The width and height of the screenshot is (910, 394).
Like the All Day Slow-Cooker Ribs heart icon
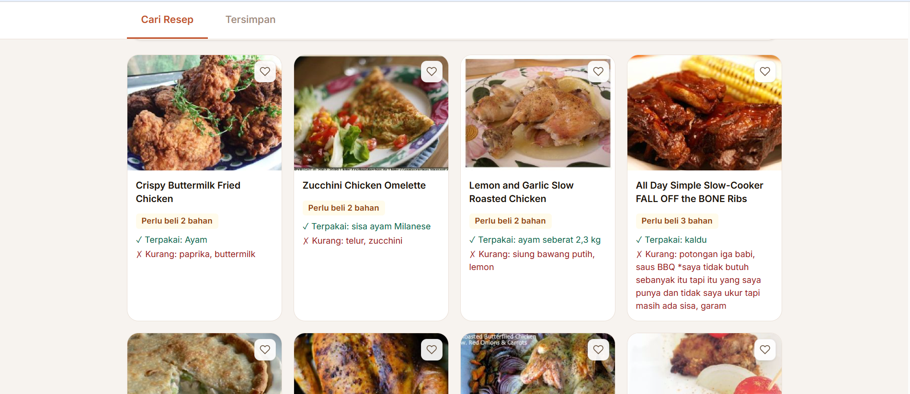(765, 71)
